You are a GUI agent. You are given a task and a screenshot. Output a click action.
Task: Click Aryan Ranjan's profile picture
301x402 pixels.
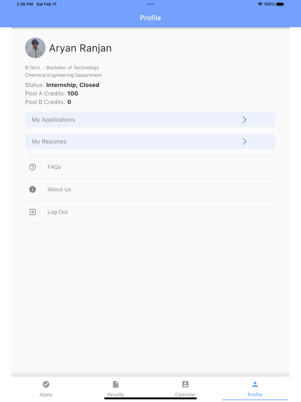click(35, 48)
